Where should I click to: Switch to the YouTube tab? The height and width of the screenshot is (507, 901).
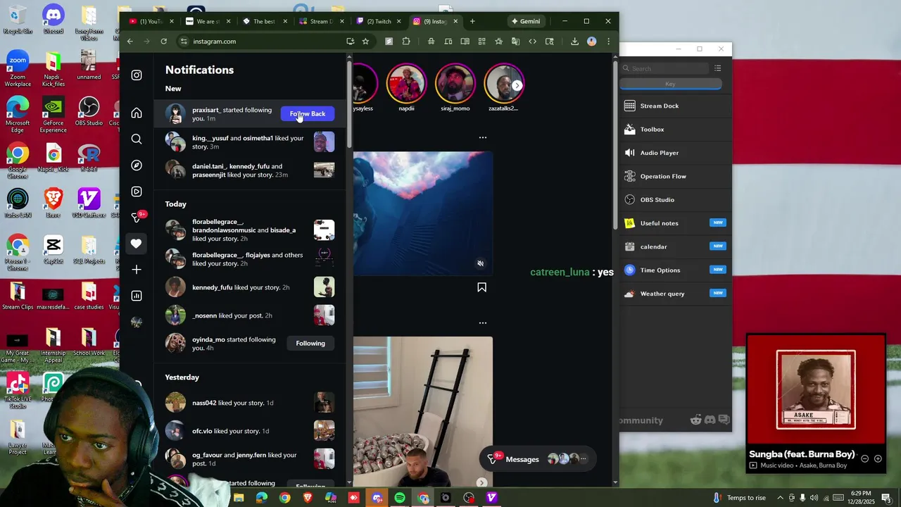click(151, 21)
